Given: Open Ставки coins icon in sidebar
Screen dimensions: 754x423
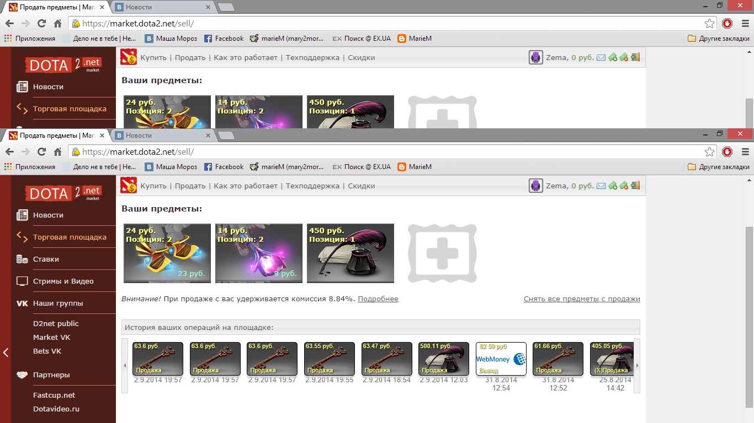Looking at the screenshot, I should [22, 259].
